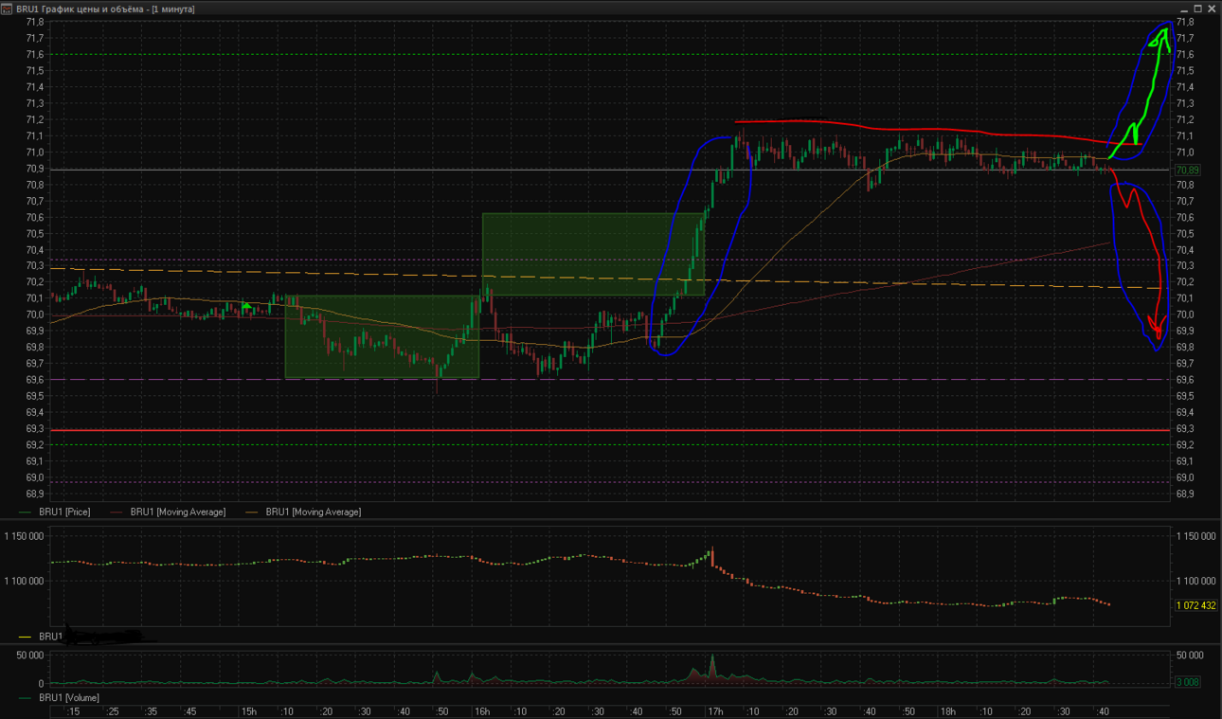
Task: Click the tall volume spike bar near 17h
Action: (712, 669)
